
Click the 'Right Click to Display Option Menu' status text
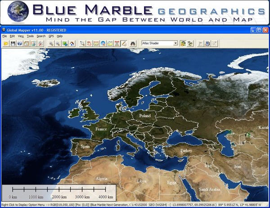[x=23, y=205]
